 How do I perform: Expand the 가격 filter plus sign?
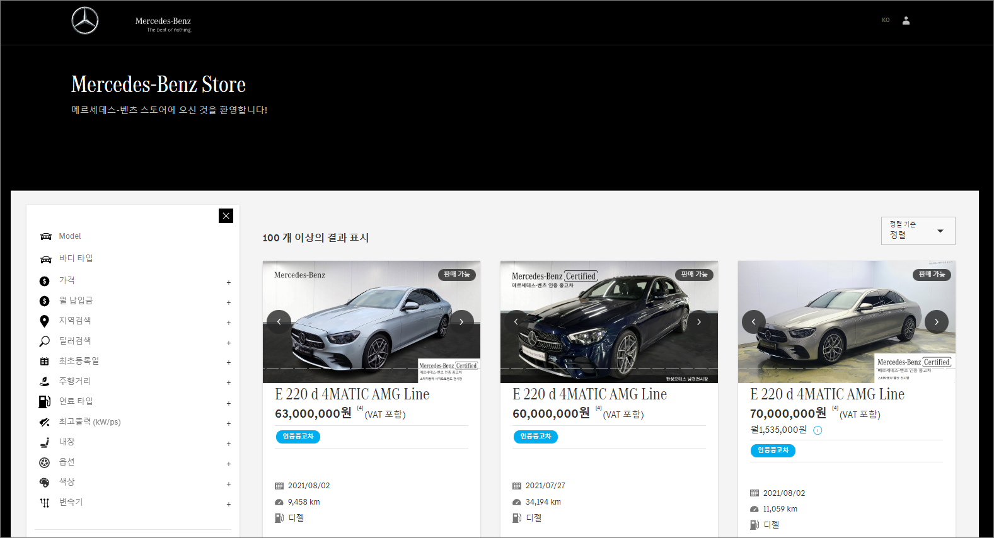[229, 282]
